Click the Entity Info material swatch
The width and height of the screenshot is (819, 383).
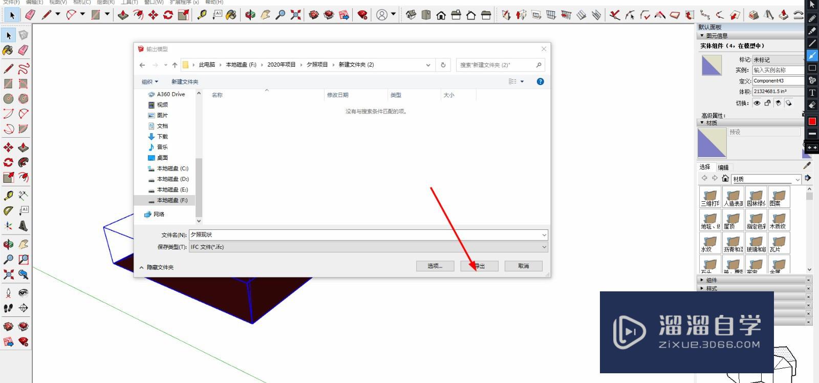point(712,66)
